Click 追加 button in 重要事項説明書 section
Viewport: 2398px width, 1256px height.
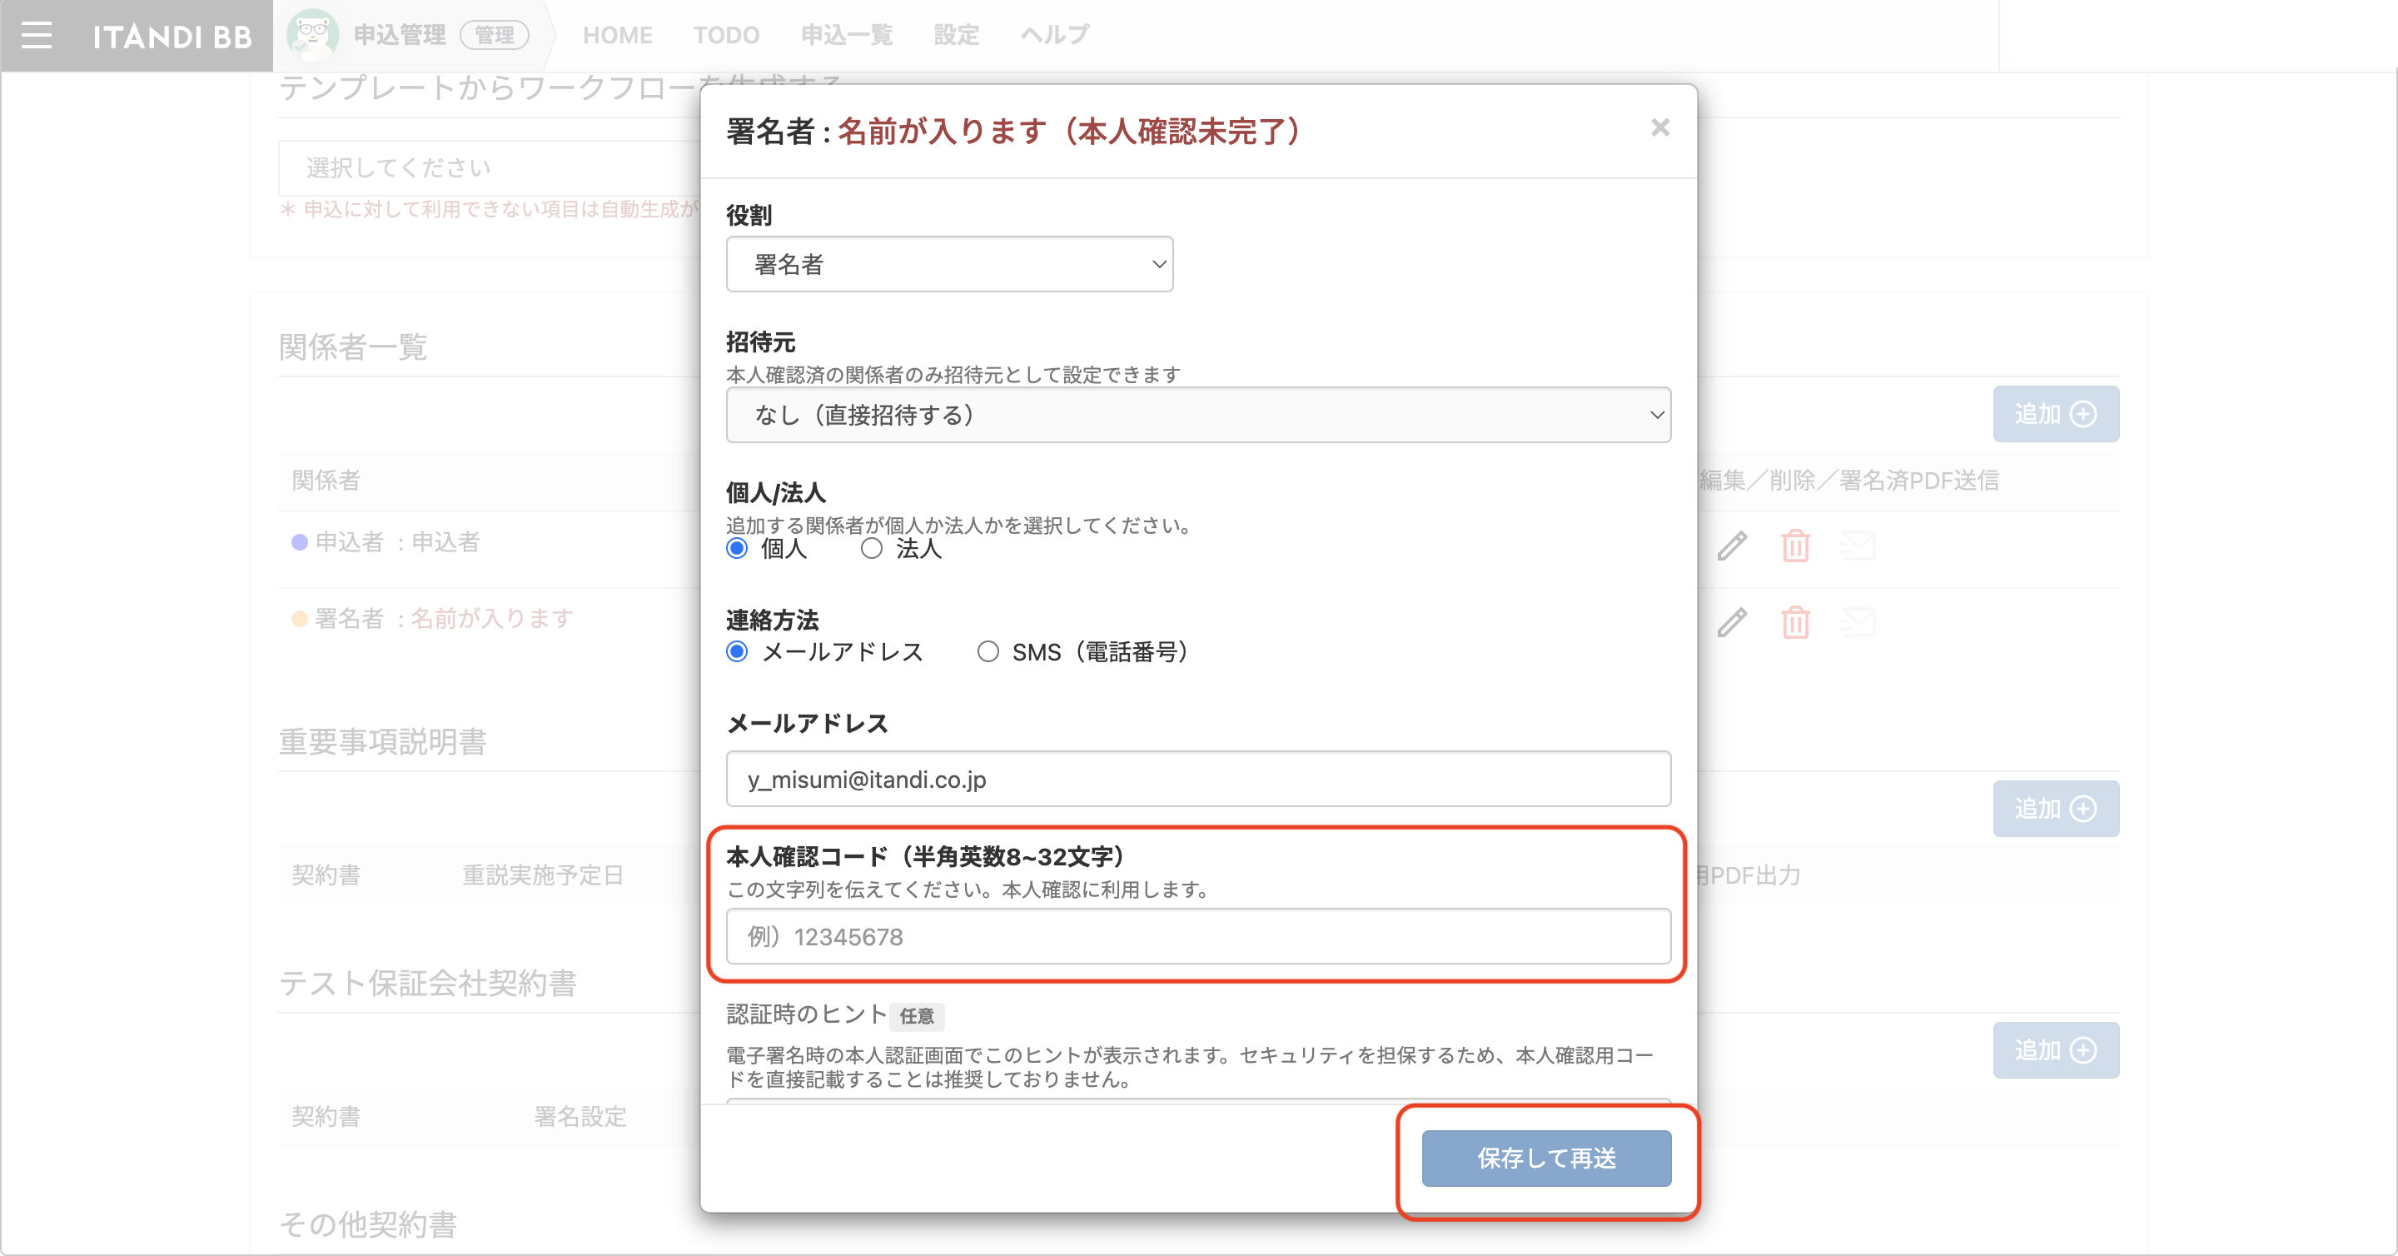coord(2056,809)
